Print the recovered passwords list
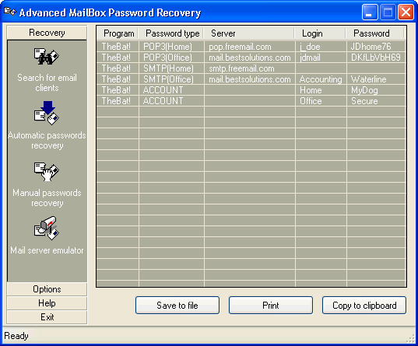 click(x=271, y=306)
